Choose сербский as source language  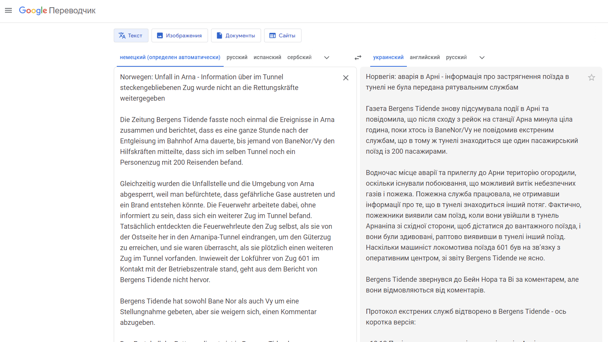coord(300,58)
